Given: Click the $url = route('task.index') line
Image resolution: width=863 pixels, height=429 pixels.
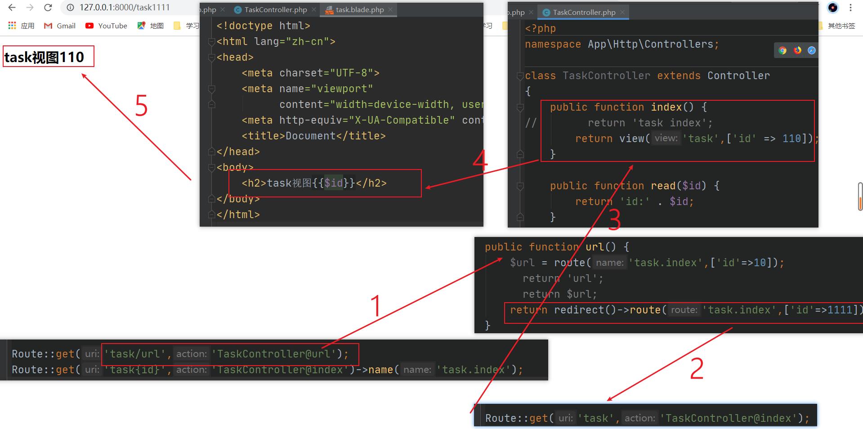Looking at the screenshot, I should (x=647, y=263).
